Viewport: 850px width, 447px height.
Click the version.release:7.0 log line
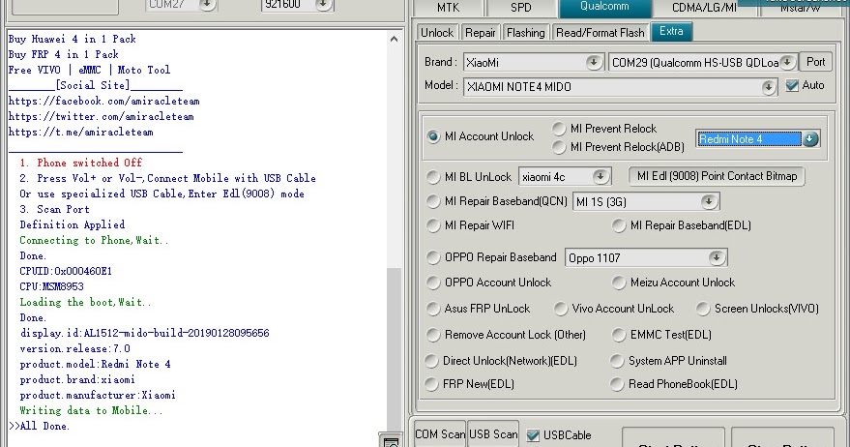74,348
